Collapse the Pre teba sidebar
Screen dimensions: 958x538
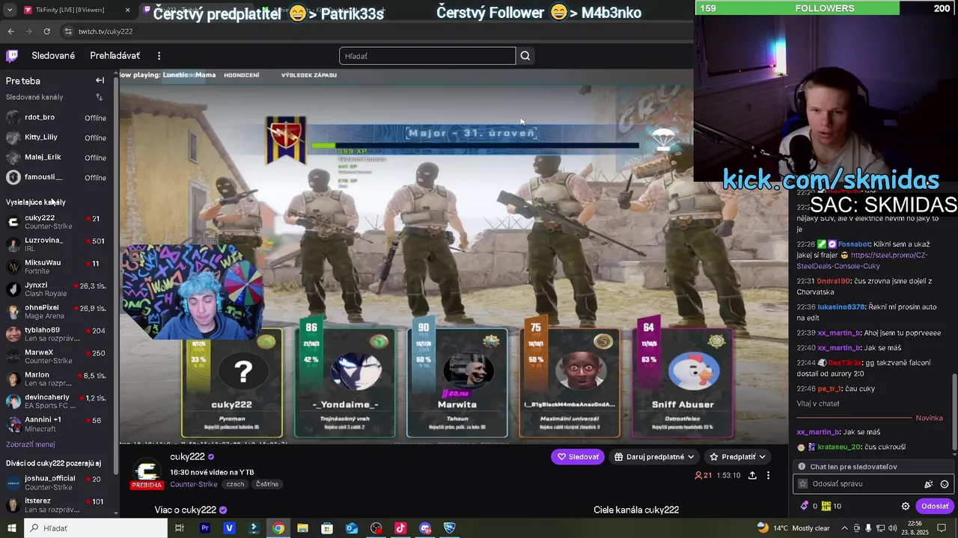pos(100,81)
